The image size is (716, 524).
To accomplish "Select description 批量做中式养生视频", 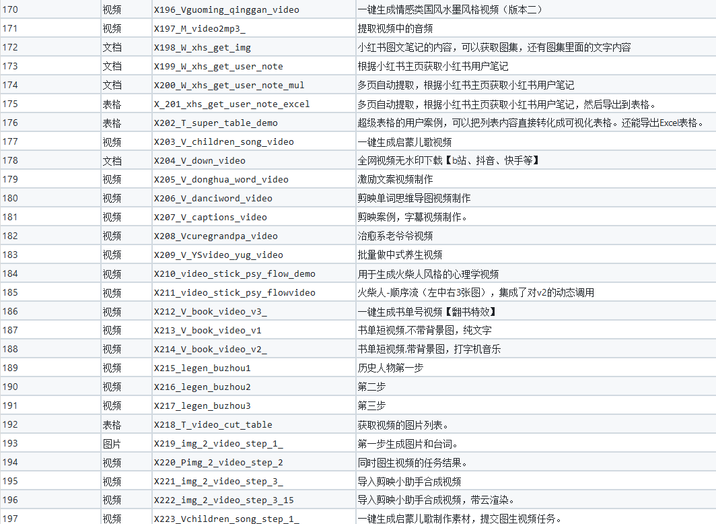I will (x=400, y=255).
